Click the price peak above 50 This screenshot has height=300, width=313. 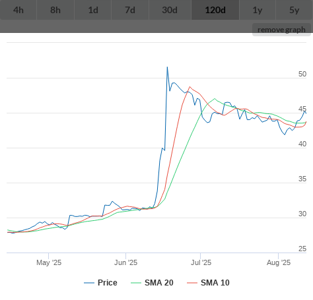167,67
